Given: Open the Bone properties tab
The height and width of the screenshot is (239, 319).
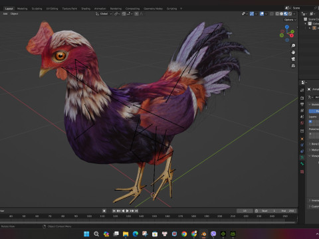Looking at the screenshot, I should pos(302,164).
